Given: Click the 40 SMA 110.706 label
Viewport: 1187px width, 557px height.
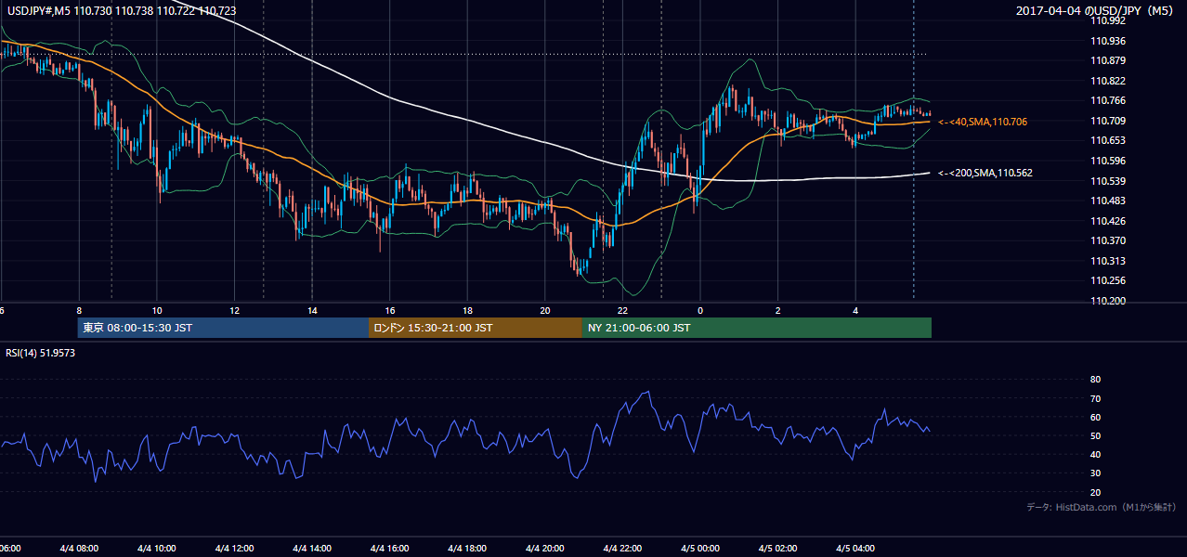Looking at the screenshot, I should (983, 122).
